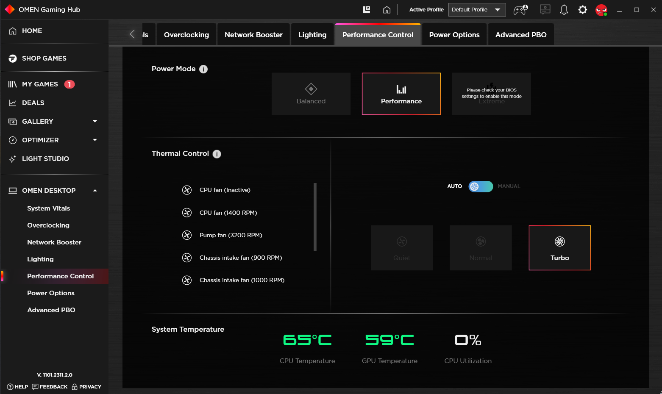This screenshot has height=394, width=662.
Task: Open Network Booster in the sidebar
Action: click(x=54, y=242)
